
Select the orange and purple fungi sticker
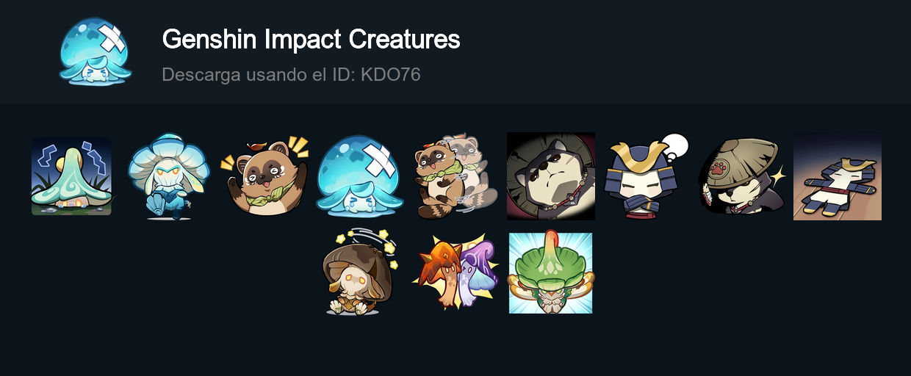[455, 273]
